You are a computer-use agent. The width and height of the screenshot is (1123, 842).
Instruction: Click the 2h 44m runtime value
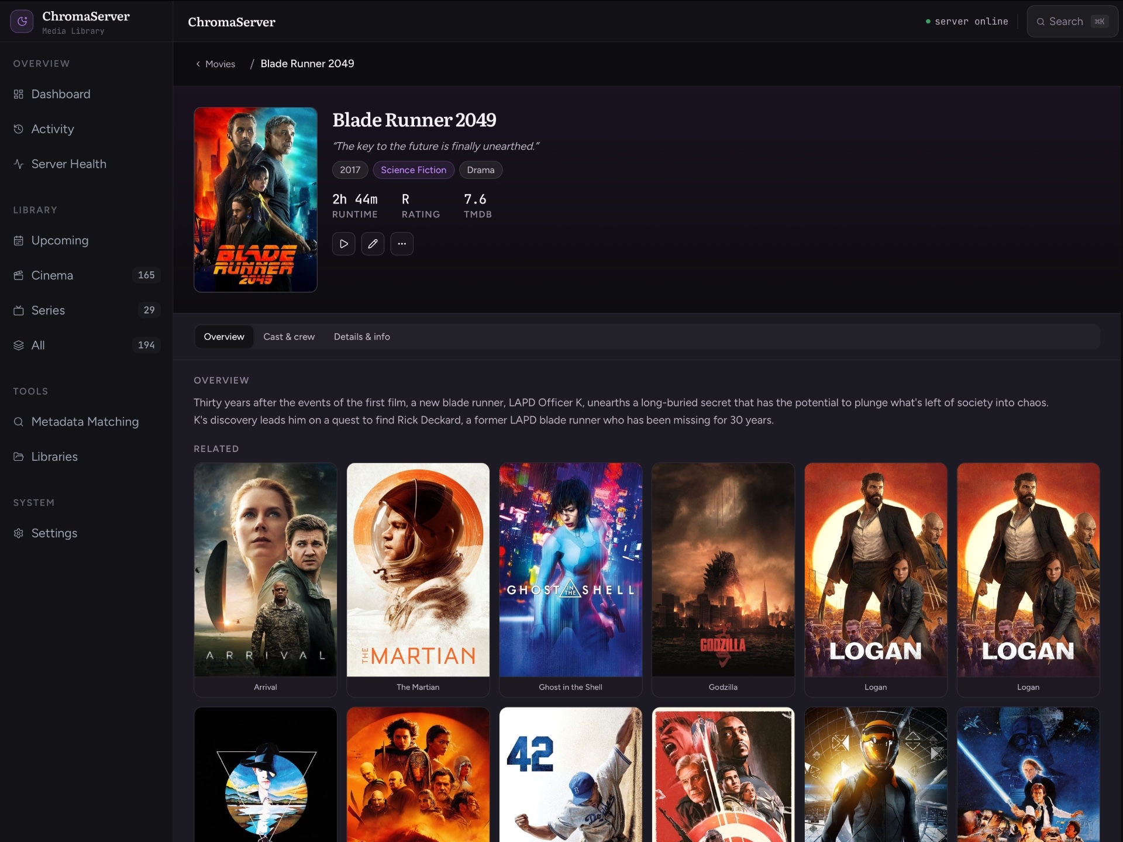click(355, 199)
